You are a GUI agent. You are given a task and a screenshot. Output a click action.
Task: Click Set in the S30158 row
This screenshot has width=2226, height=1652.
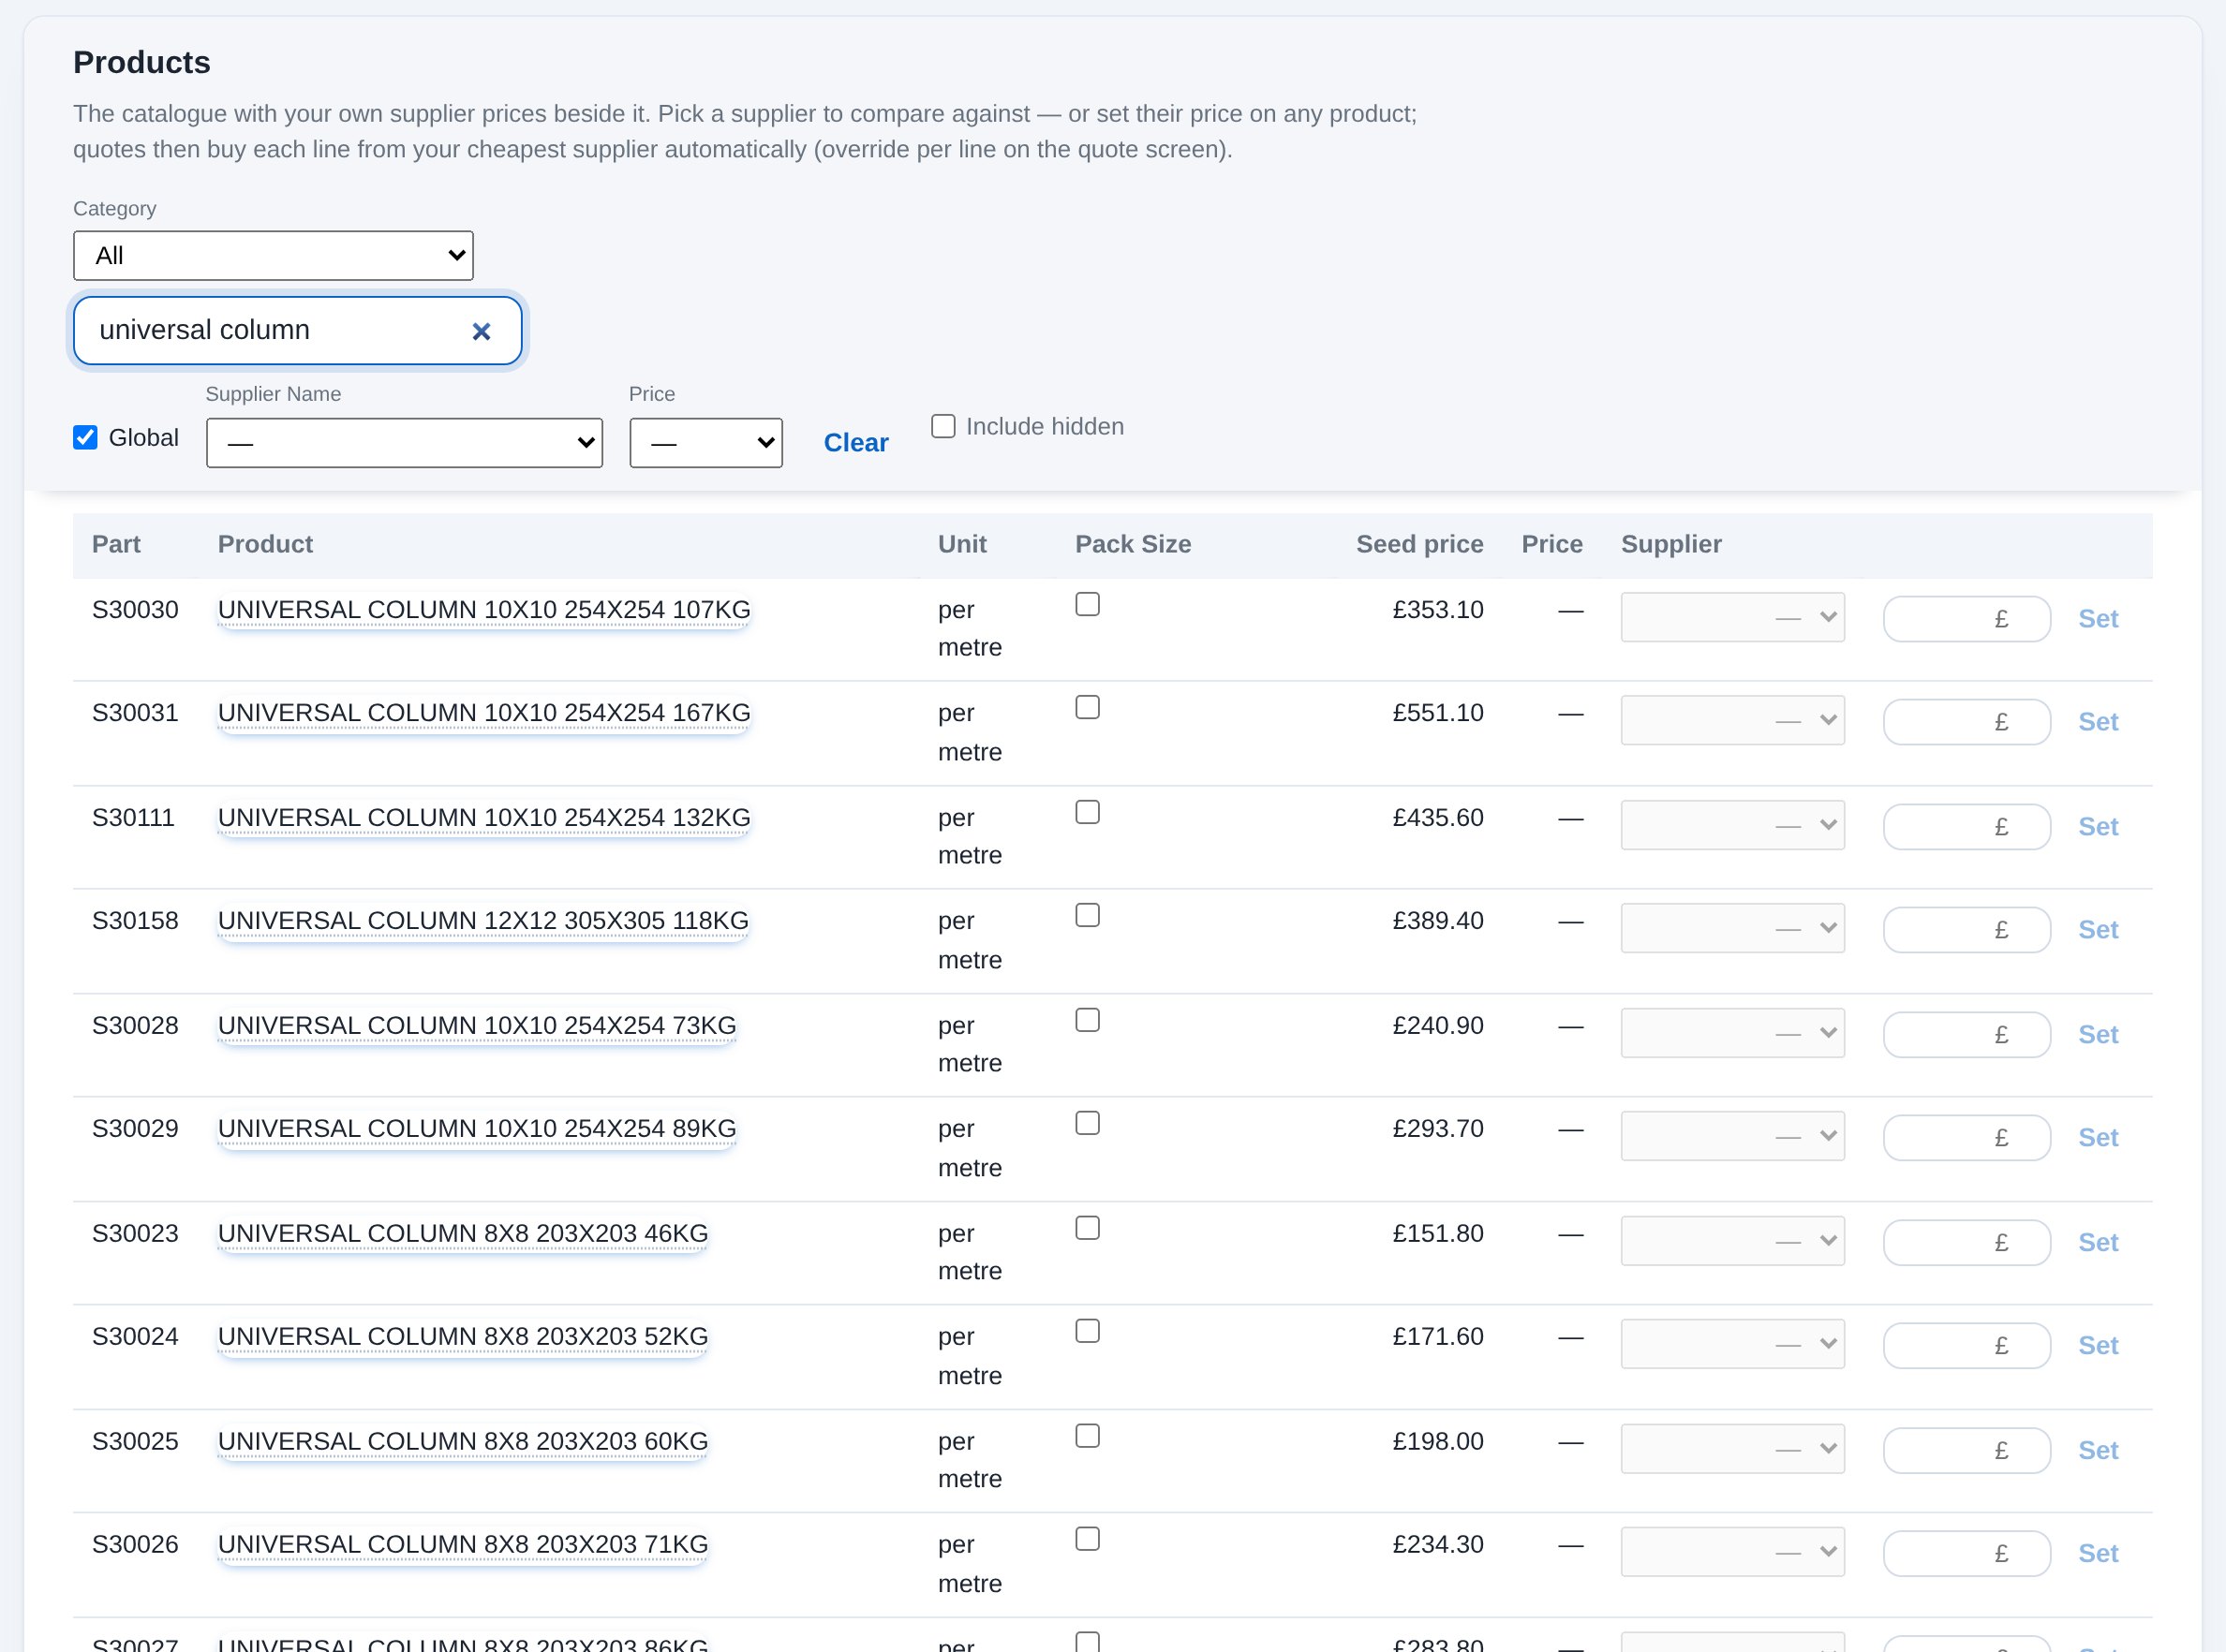point(2098,930)
